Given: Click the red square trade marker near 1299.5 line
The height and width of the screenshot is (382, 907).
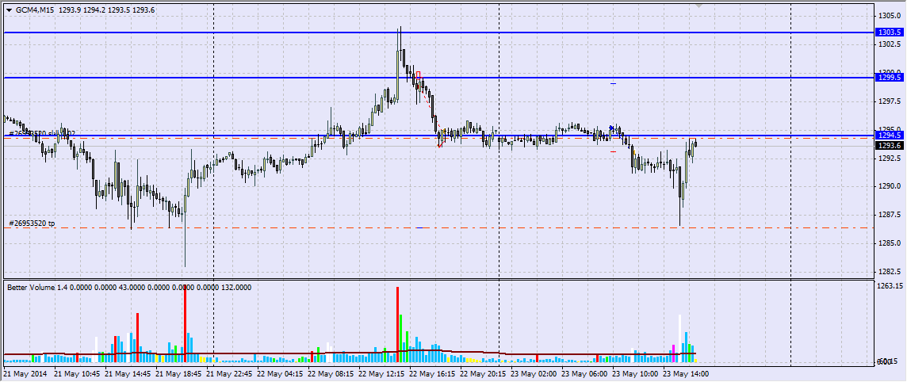Looking at the screenshot, I should 418,75.
